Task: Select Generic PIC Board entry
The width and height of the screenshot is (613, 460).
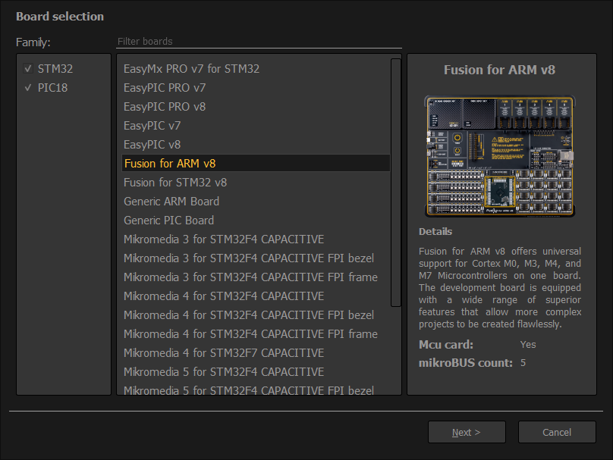Action: coord(256,221)
